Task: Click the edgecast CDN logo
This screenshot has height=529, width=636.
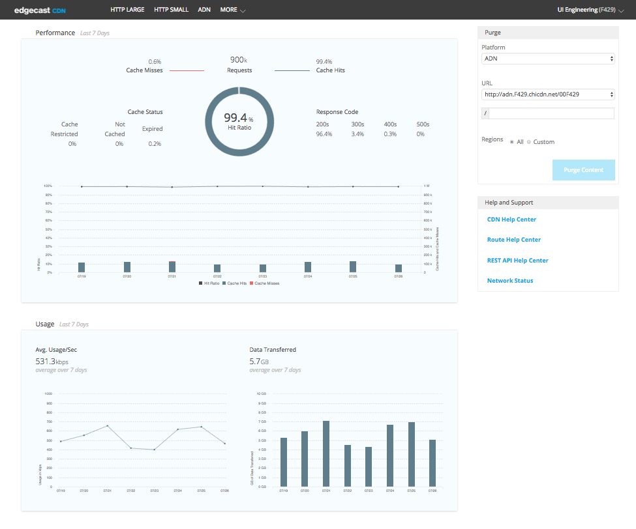Action: tap(40, 10)
